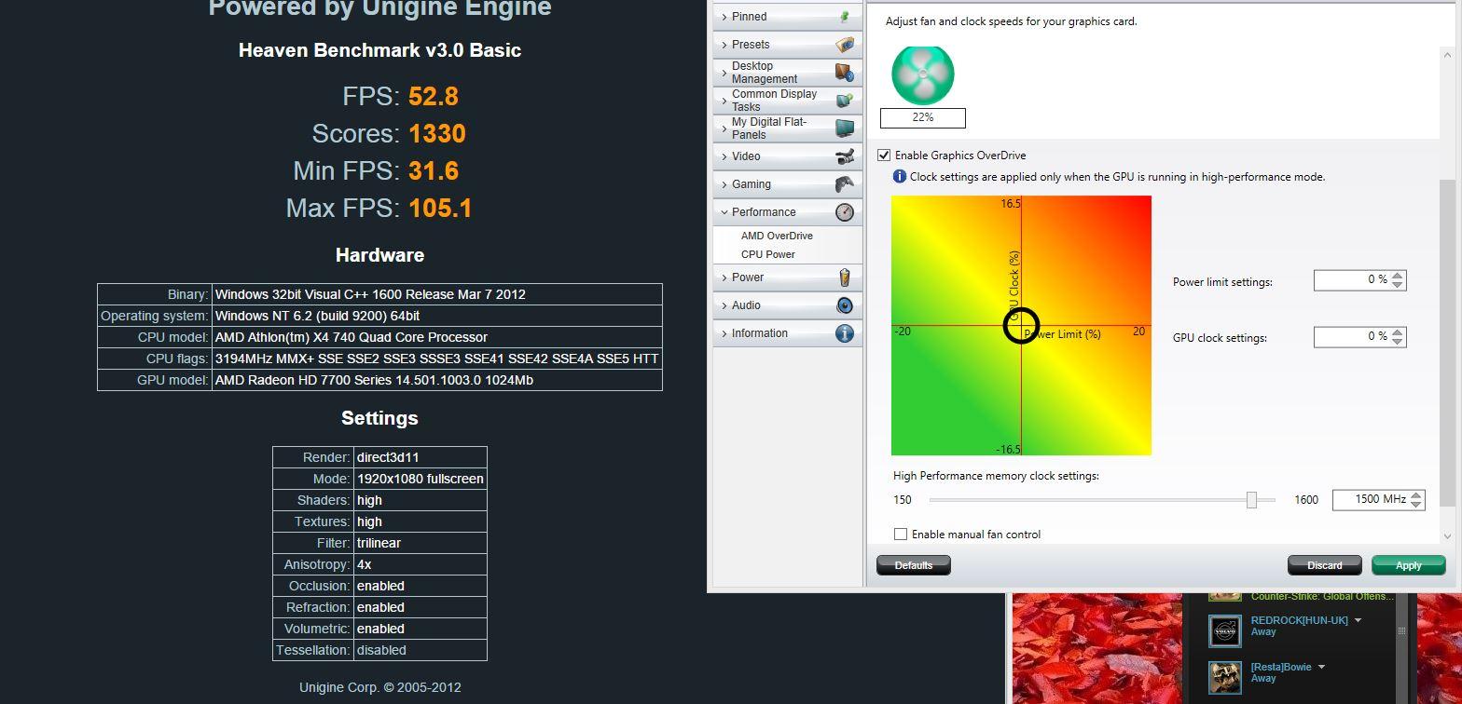Decrease memory clock MHz with down arrow
The width and height of the screenshot is (1462, 704).
(1416, 505)
